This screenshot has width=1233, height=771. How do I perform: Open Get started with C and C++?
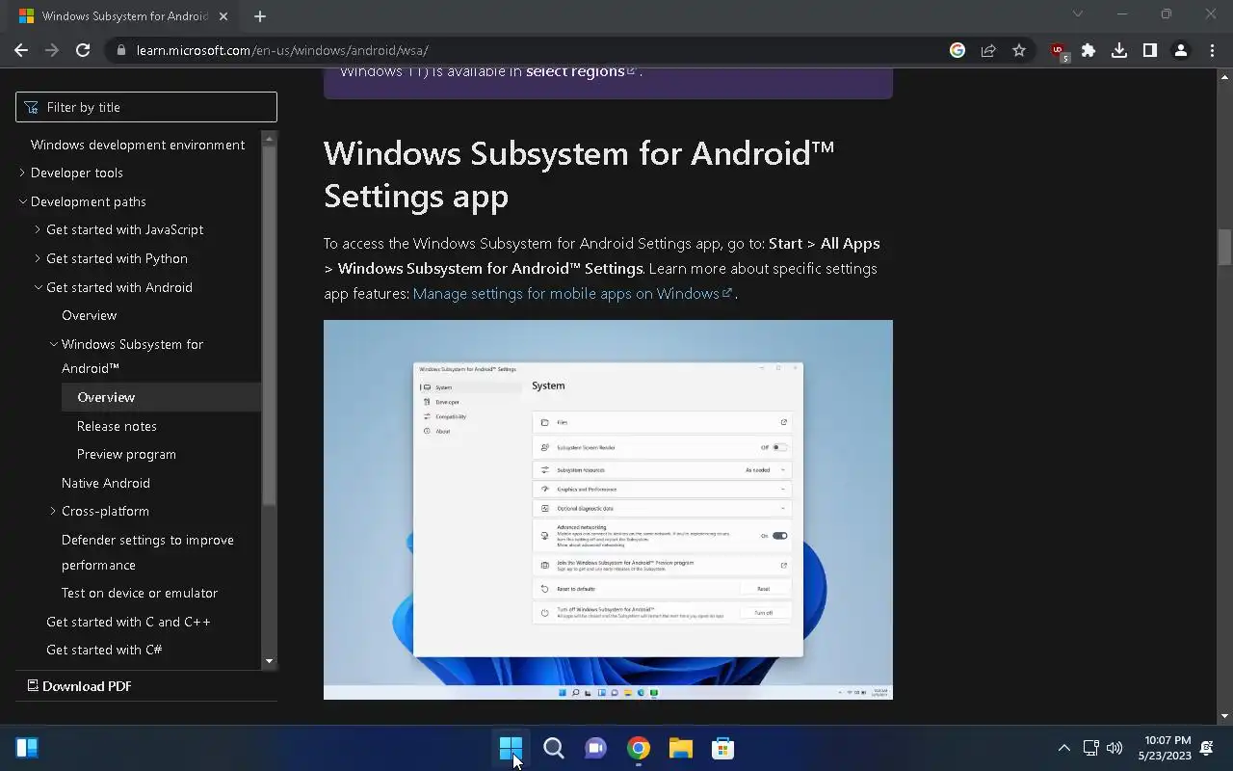click(128, 622)
